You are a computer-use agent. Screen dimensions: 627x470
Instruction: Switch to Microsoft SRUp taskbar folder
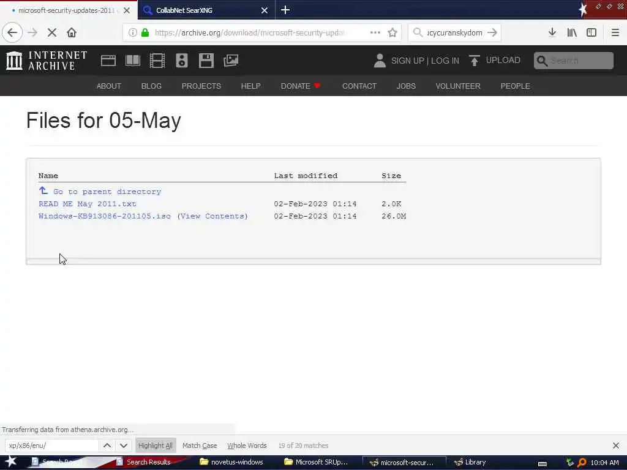316,462
